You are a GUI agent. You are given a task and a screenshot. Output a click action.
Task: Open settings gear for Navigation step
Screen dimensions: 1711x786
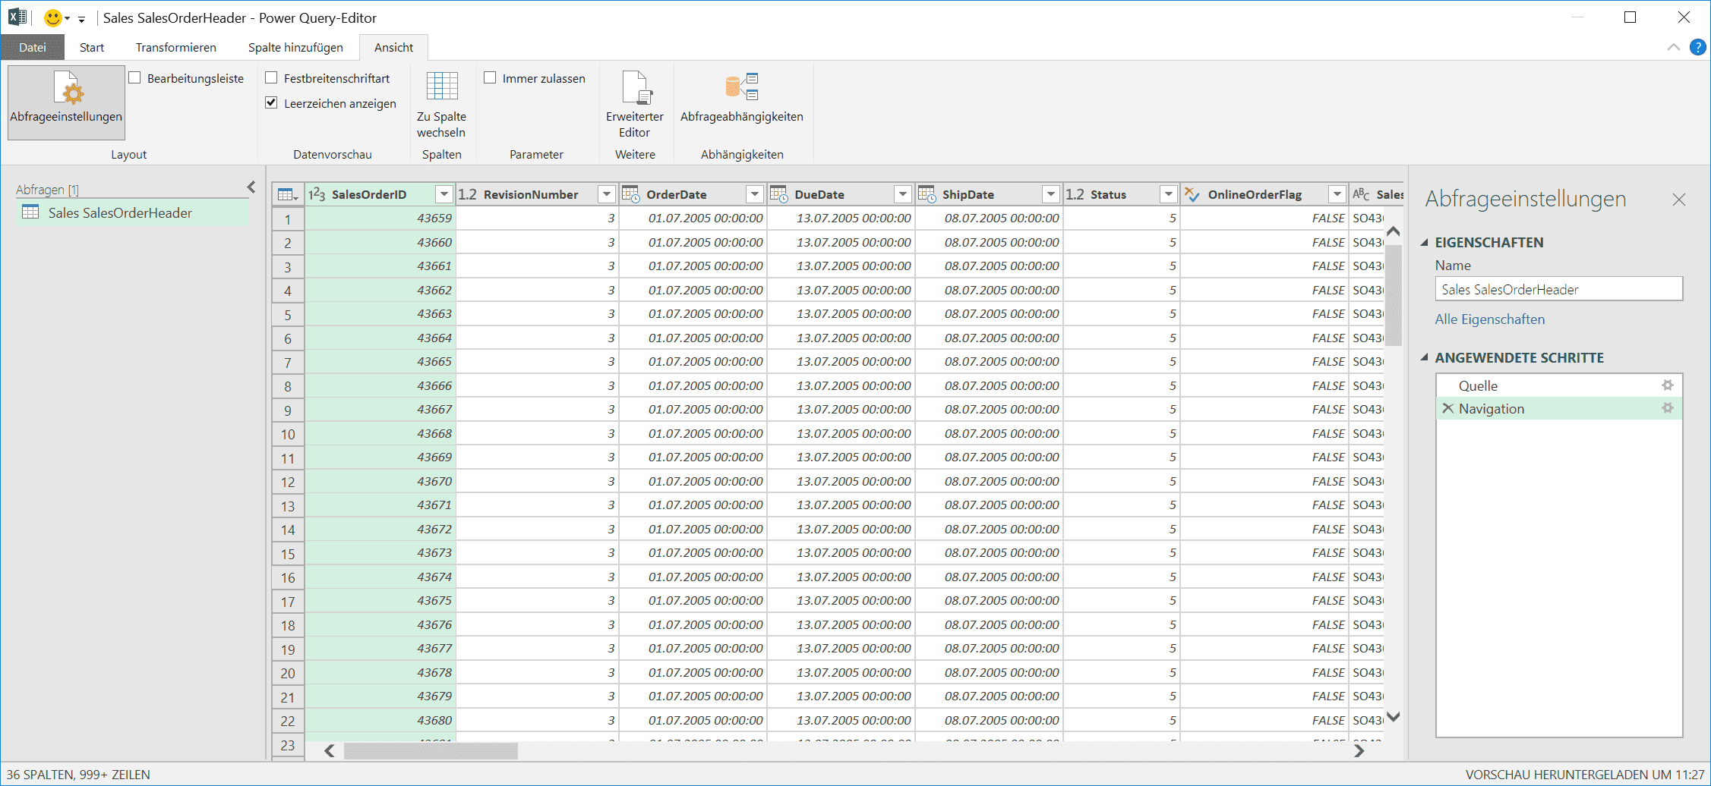point(1668,408)
